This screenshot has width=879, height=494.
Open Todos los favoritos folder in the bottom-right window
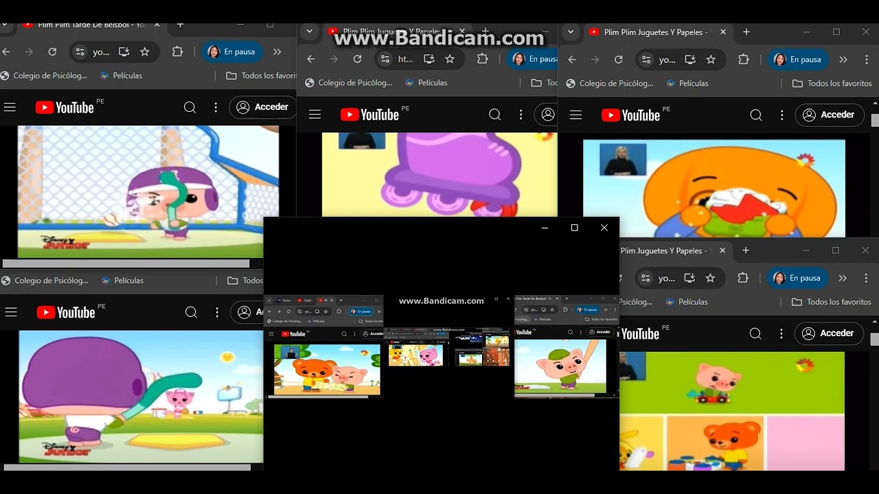click(831, 302)
